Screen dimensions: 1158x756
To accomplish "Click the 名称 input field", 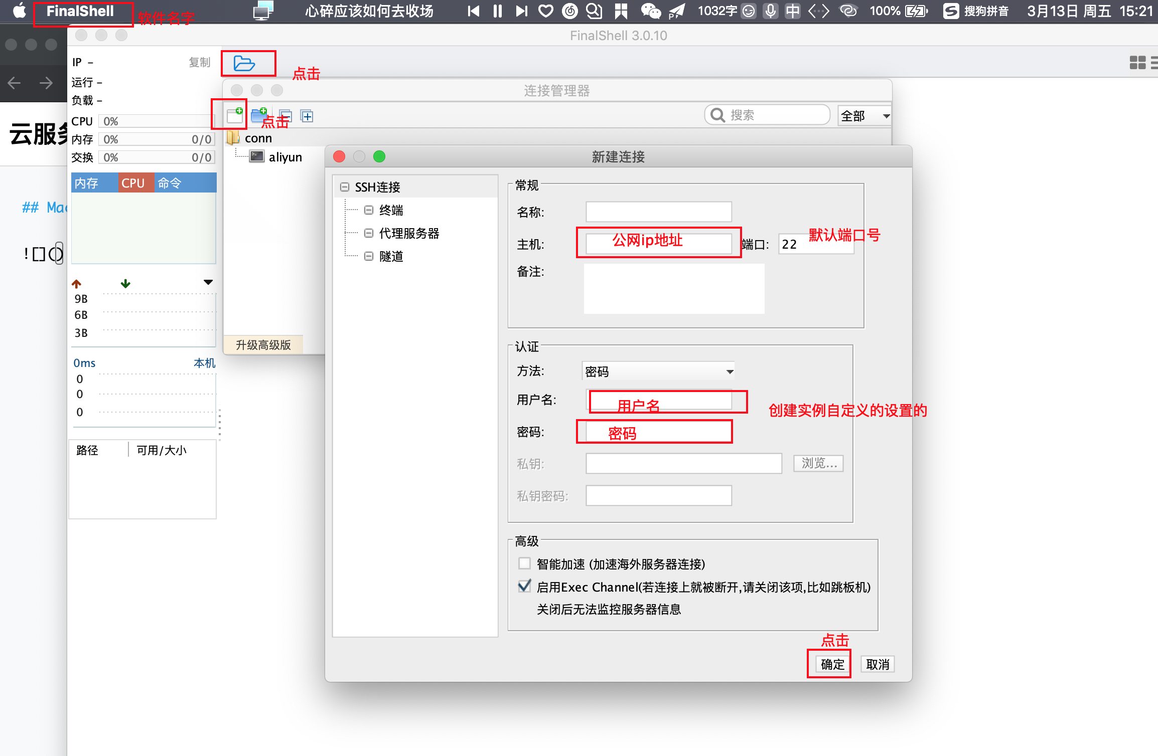I will pos(659,212).
